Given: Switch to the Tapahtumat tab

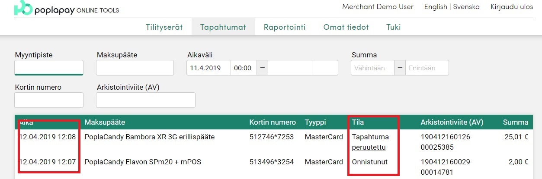Looking at the screenshot, I should tap(223, 27).
